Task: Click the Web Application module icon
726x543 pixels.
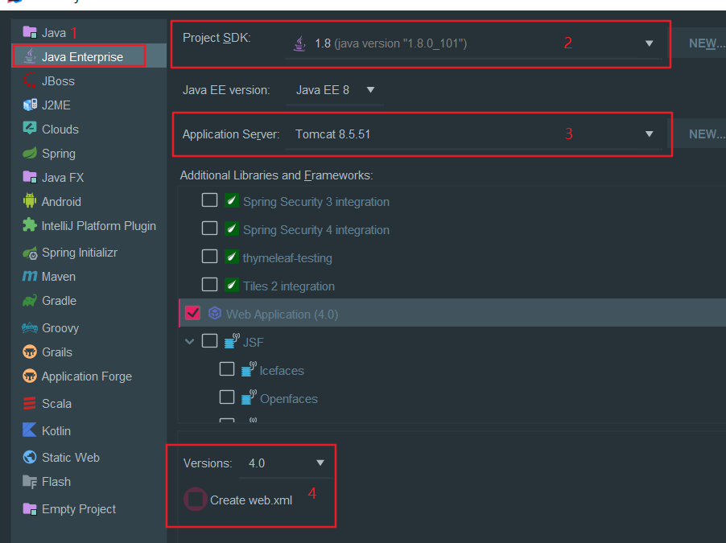Action: pyautogui.click(x=214, y=314)
